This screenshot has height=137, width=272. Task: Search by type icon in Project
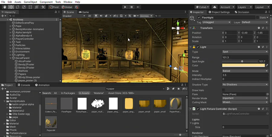168,89
